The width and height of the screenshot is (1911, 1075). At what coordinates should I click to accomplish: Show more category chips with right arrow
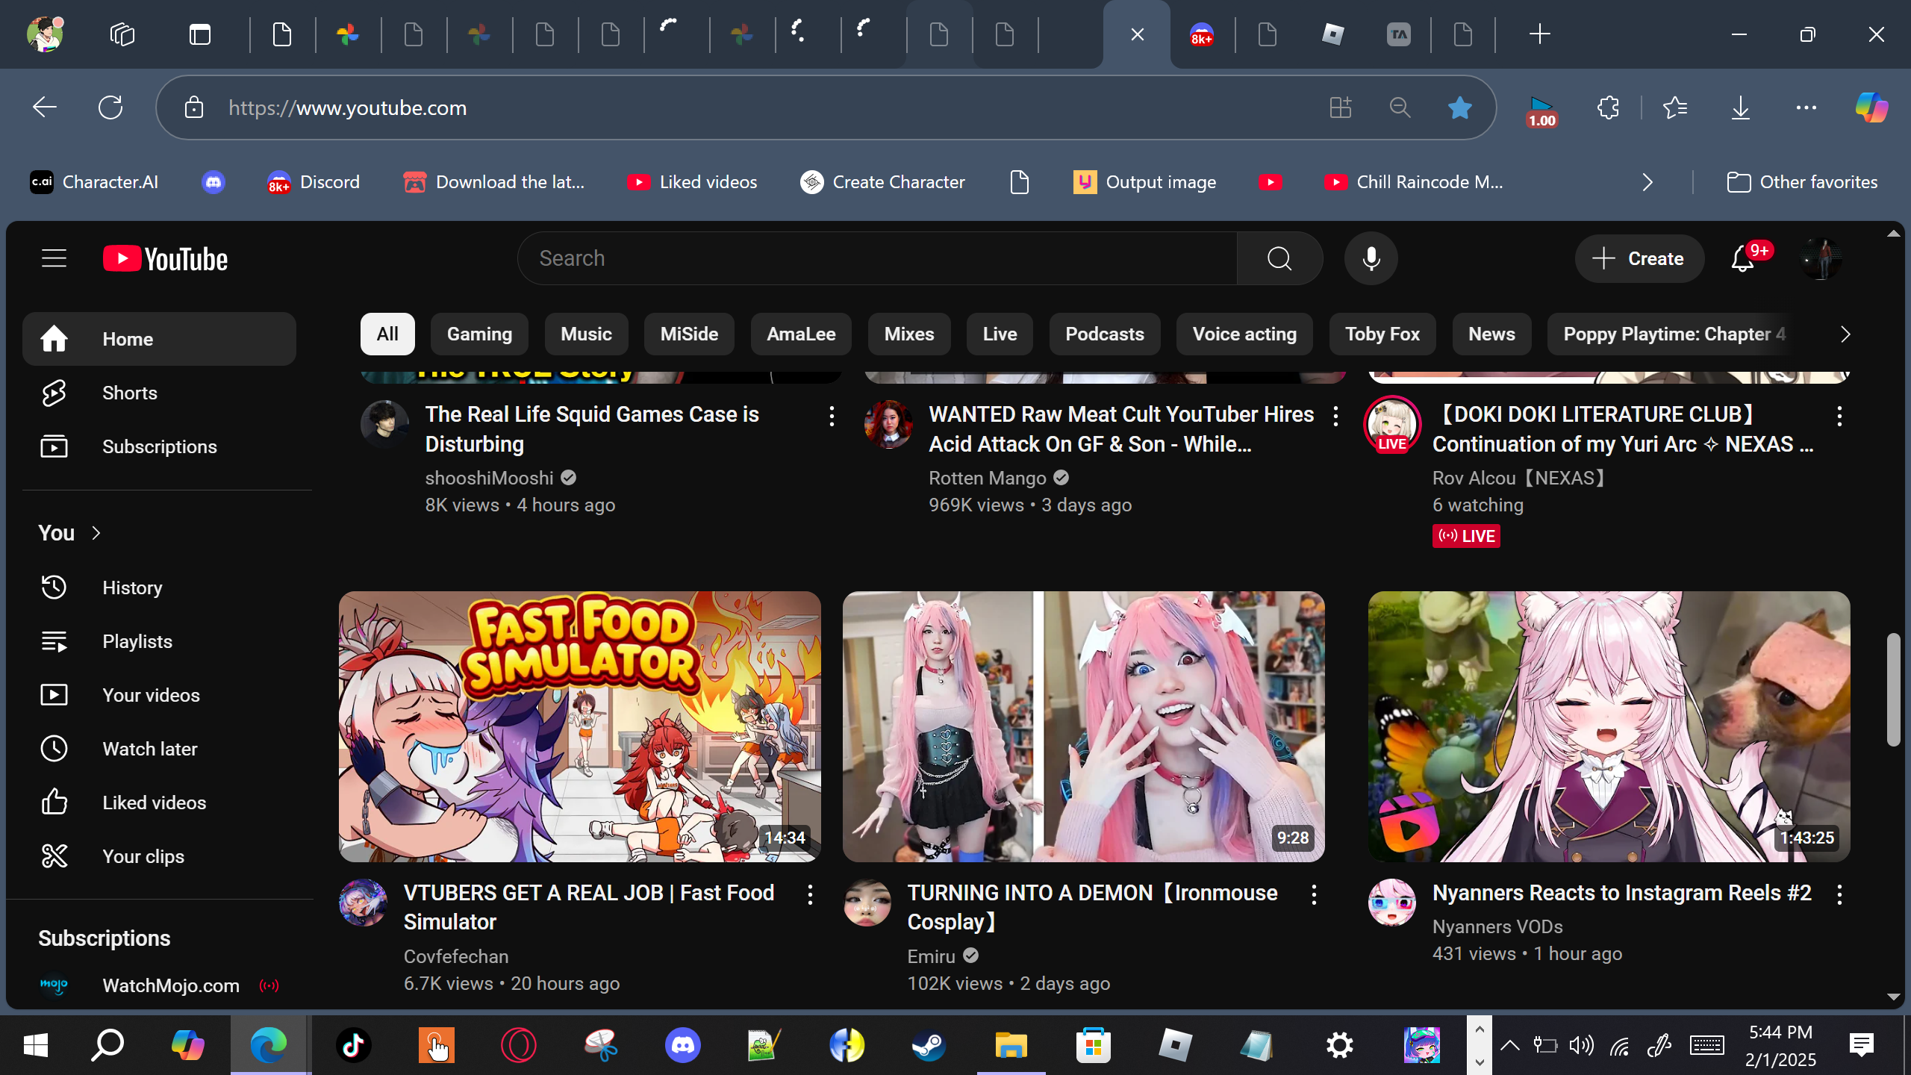click(1845, 334)
